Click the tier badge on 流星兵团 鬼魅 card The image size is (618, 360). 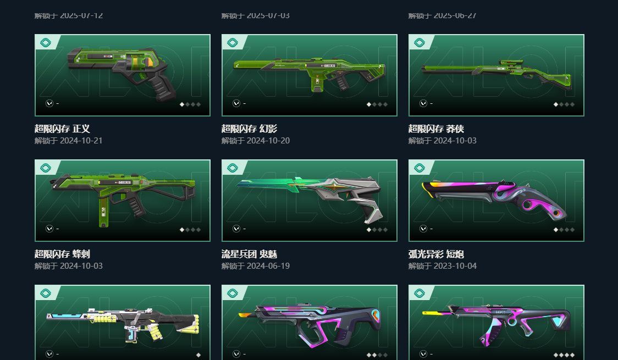click(232, 168)
